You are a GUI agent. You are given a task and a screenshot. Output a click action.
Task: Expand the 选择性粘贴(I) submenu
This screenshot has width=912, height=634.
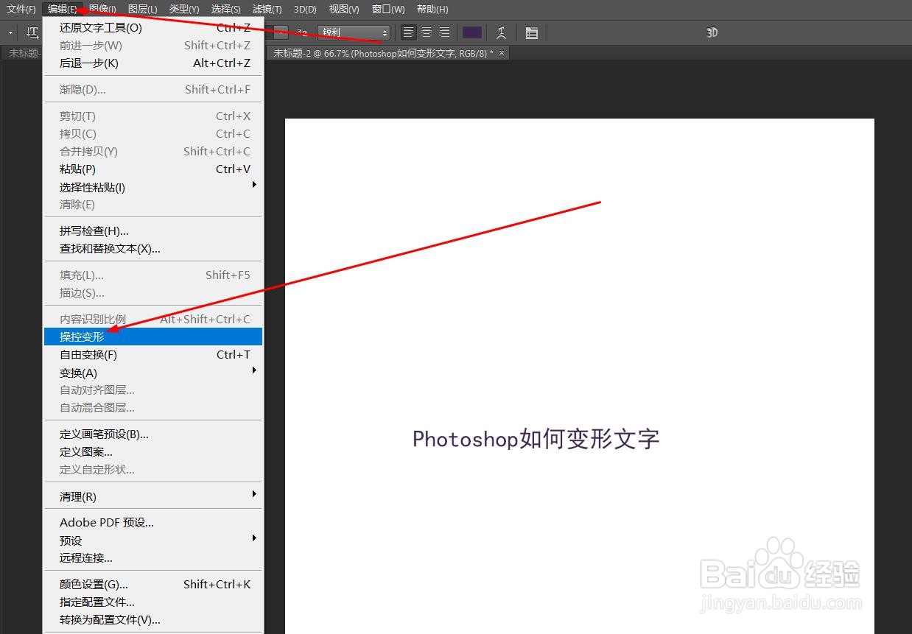click(x=91, y=187)
